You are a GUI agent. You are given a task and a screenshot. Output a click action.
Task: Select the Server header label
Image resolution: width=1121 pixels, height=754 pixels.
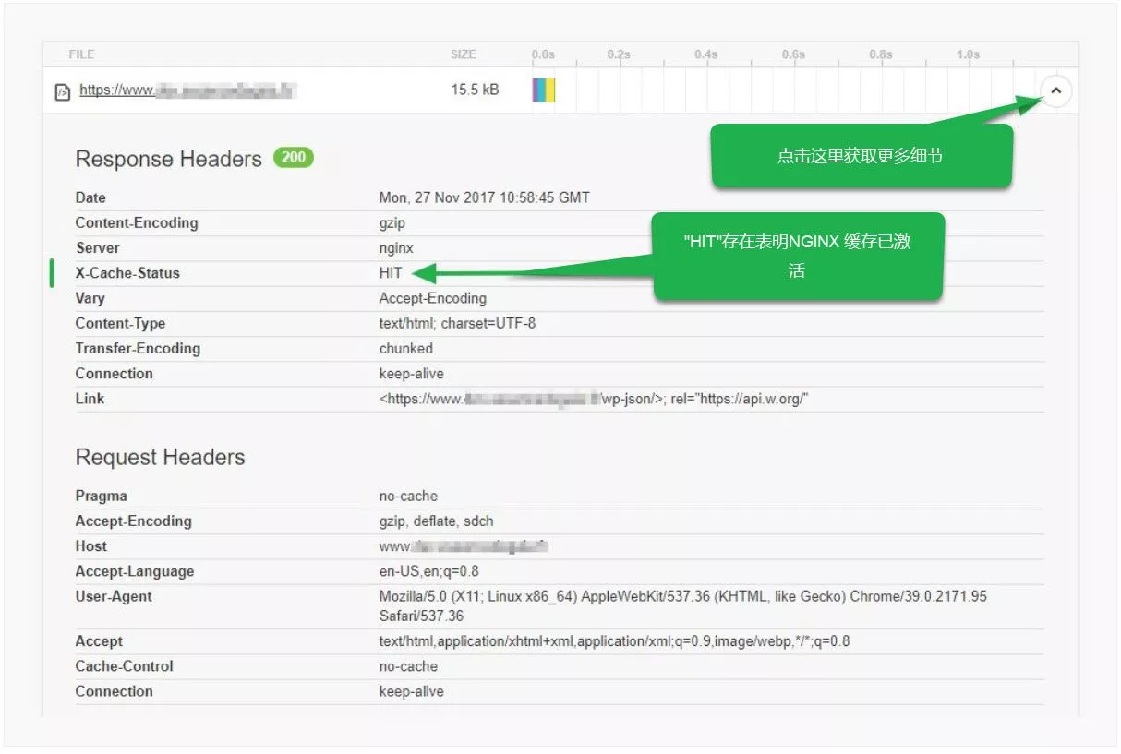click(x=98, y=247)
